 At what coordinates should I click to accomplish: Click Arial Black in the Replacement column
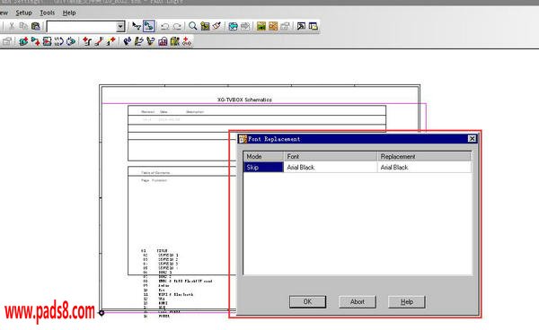click(x=394, y=167)
